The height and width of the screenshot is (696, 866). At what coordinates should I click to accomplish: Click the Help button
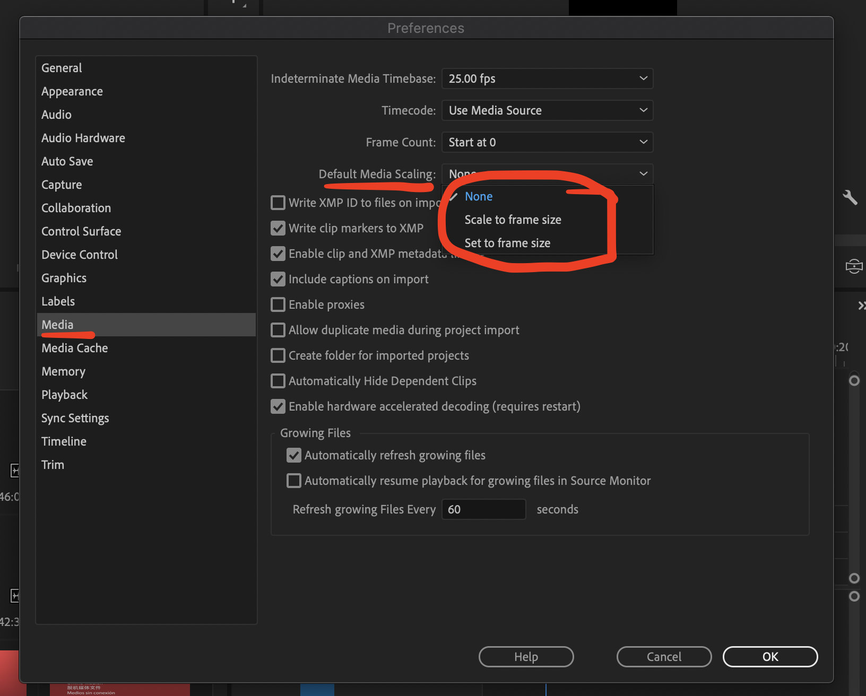point(526,657)
